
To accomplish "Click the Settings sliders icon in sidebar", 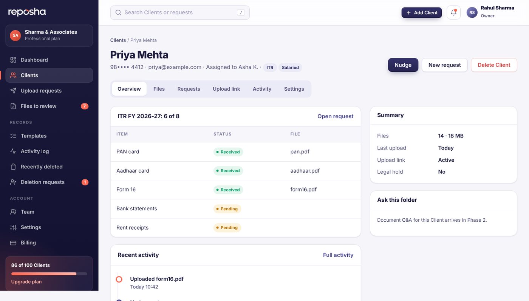I will pos(13,227).
